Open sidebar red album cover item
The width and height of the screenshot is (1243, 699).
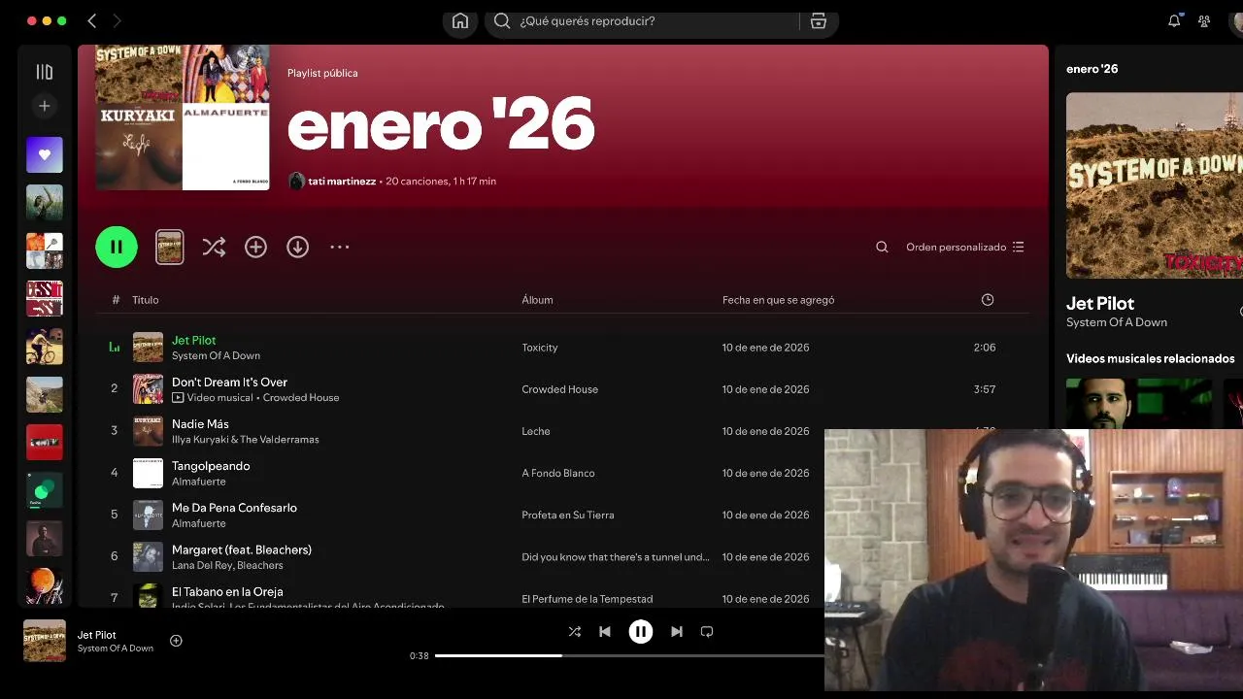pos(44,442)
